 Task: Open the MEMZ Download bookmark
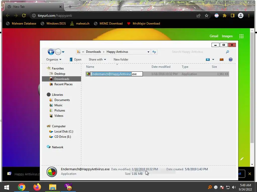coord(108,23)
